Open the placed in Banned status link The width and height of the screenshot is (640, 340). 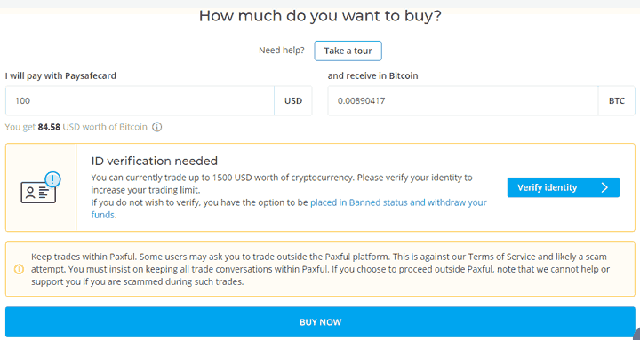click(x=398, y=202)
